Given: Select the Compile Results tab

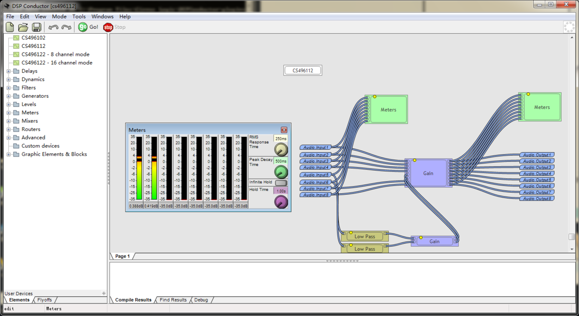Looking at the screenshot, I should coord(133,300).
